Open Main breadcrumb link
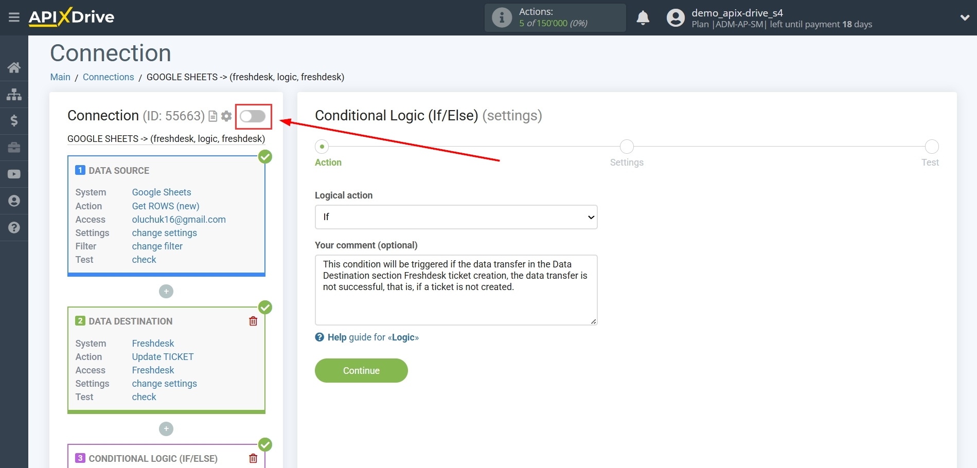The height and width of the screenshot is (468, 977). 60,77
